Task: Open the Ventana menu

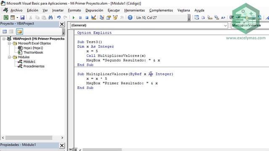Action: (184, 10)
